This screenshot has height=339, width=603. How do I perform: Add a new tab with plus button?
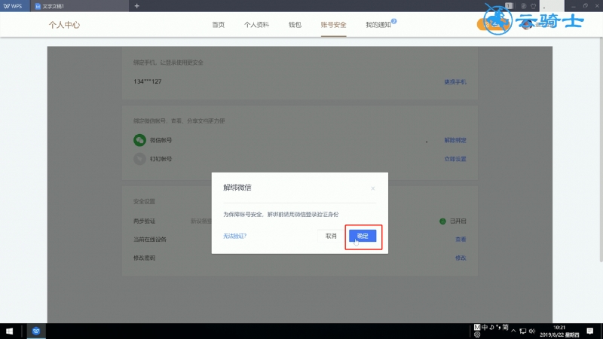(x=136, y=6)
